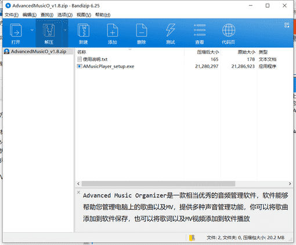Image resolution: width=296 pixels, height=245 pixels.
Task: Click the status text 文件: 2, 文件夹: 0
Action: pyautogui.click(x=224, y=237)
